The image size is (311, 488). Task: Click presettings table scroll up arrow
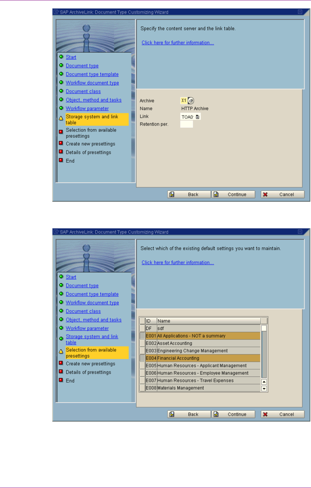264,382
